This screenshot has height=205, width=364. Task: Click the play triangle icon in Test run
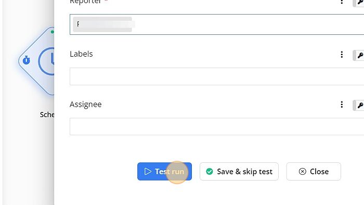148,171
